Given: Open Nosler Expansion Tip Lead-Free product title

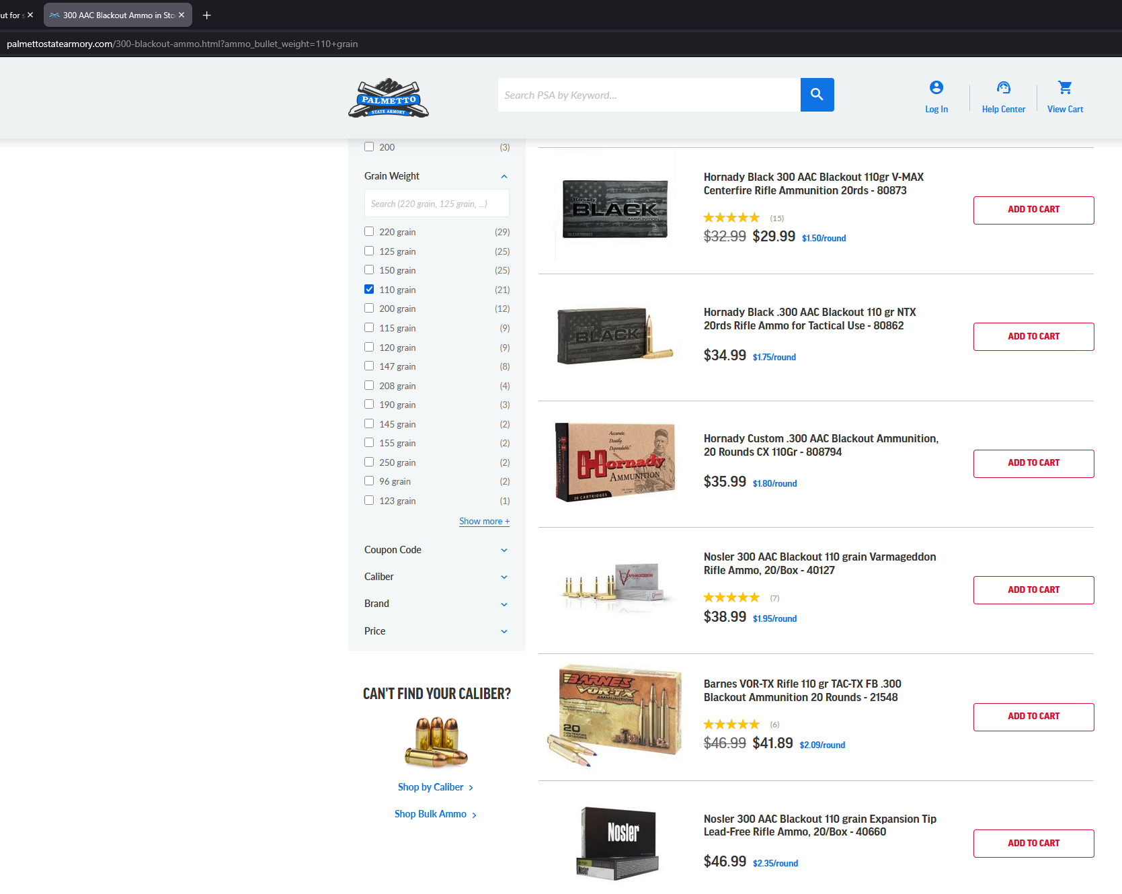Looking at the screenshot, I should (x=819, y=825).
